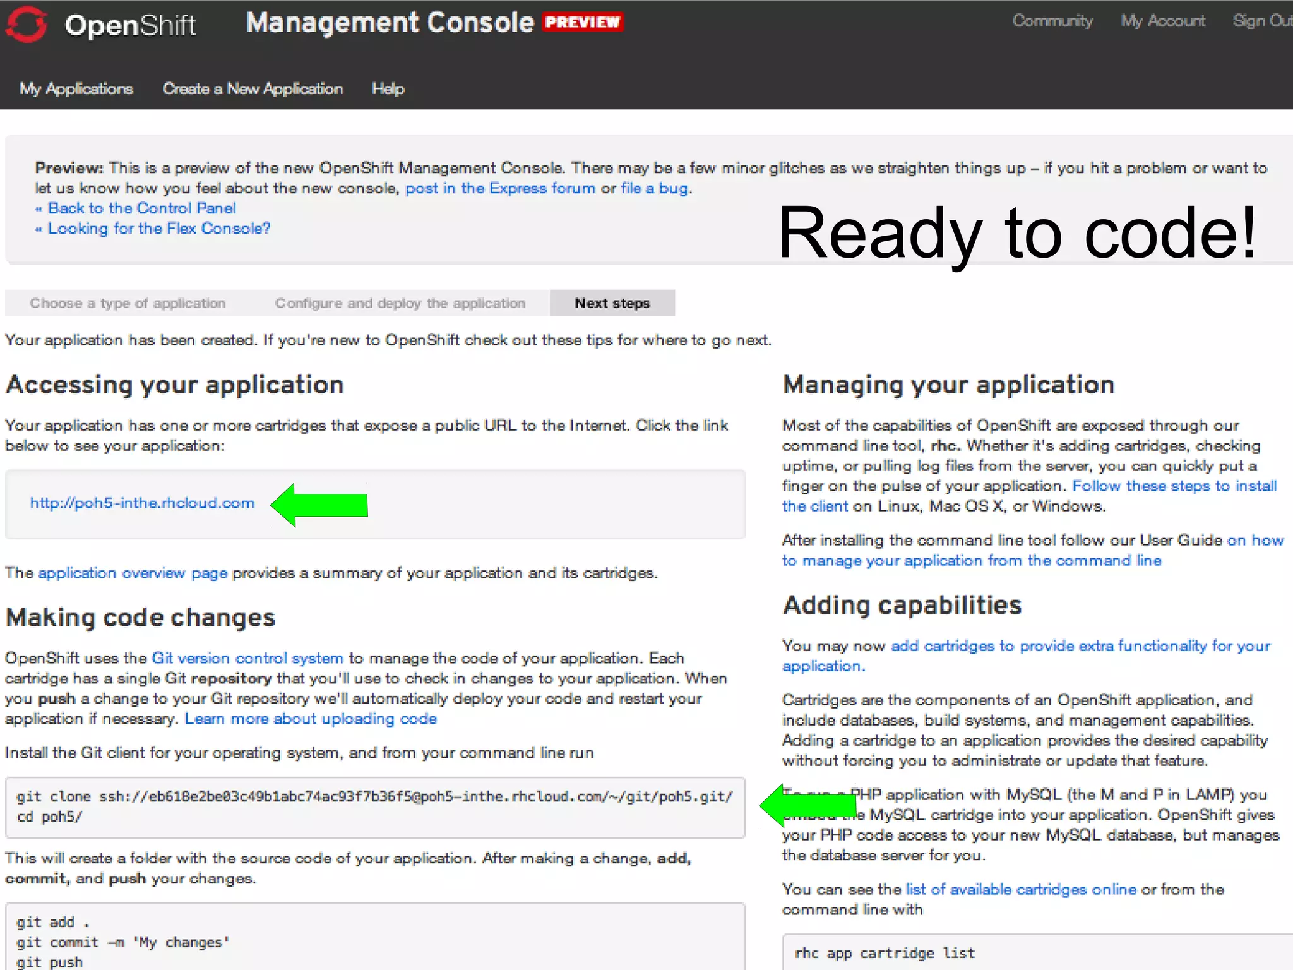Open the poh5-inthe.rhcloud.com application link
Image resolution: width=1293 pixels, height=970 pixels.
142,503
